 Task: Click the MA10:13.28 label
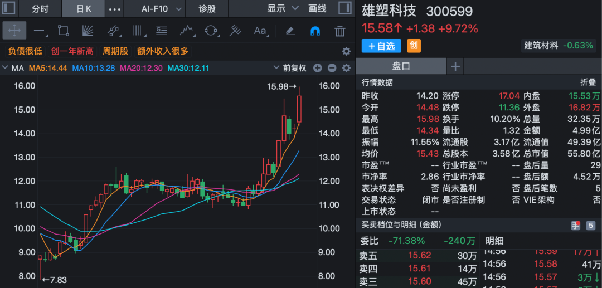click(94, 69)
